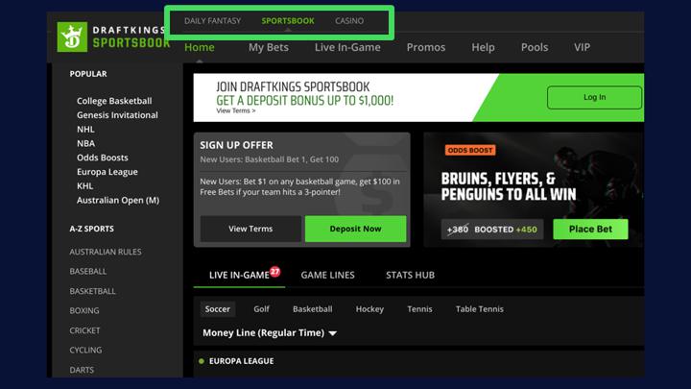Click the Bruins, Flyers & Penguins promo image
Screen dimensions: 691x389
point(534,189)
